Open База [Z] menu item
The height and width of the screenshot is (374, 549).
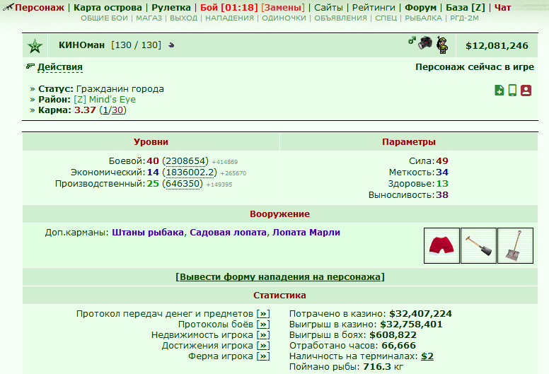(466, 7)
